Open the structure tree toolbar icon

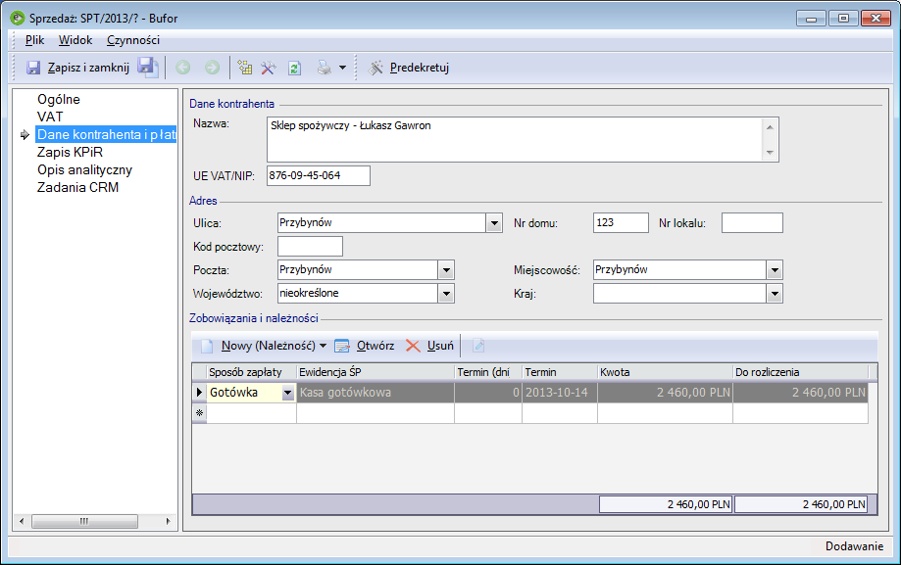(x=245, y=68)
